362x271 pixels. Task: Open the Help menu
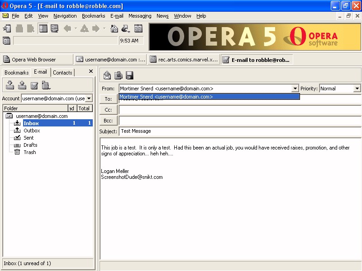(201, 16)
